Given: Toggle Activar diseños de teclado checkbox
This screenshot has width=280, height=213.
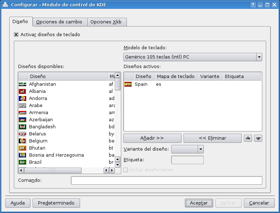Looking at the screenshot, I should coord(16,35).
